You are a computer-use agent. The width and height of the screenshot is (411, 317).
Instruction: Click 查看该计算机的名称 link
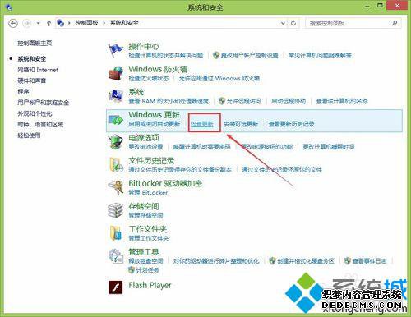pyautogui.click(x=342, y=101)
